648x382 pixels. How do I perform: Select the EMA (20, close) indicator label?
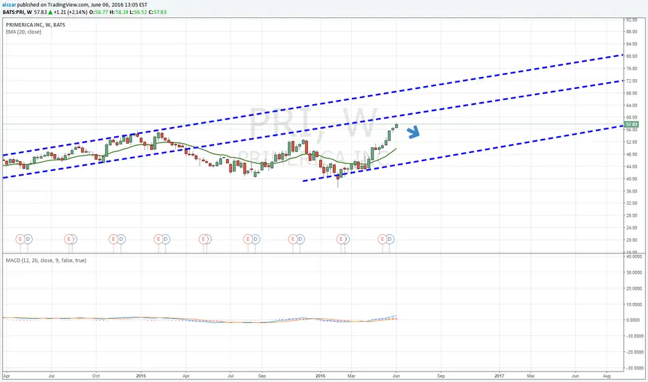click(x=24, y=32)
